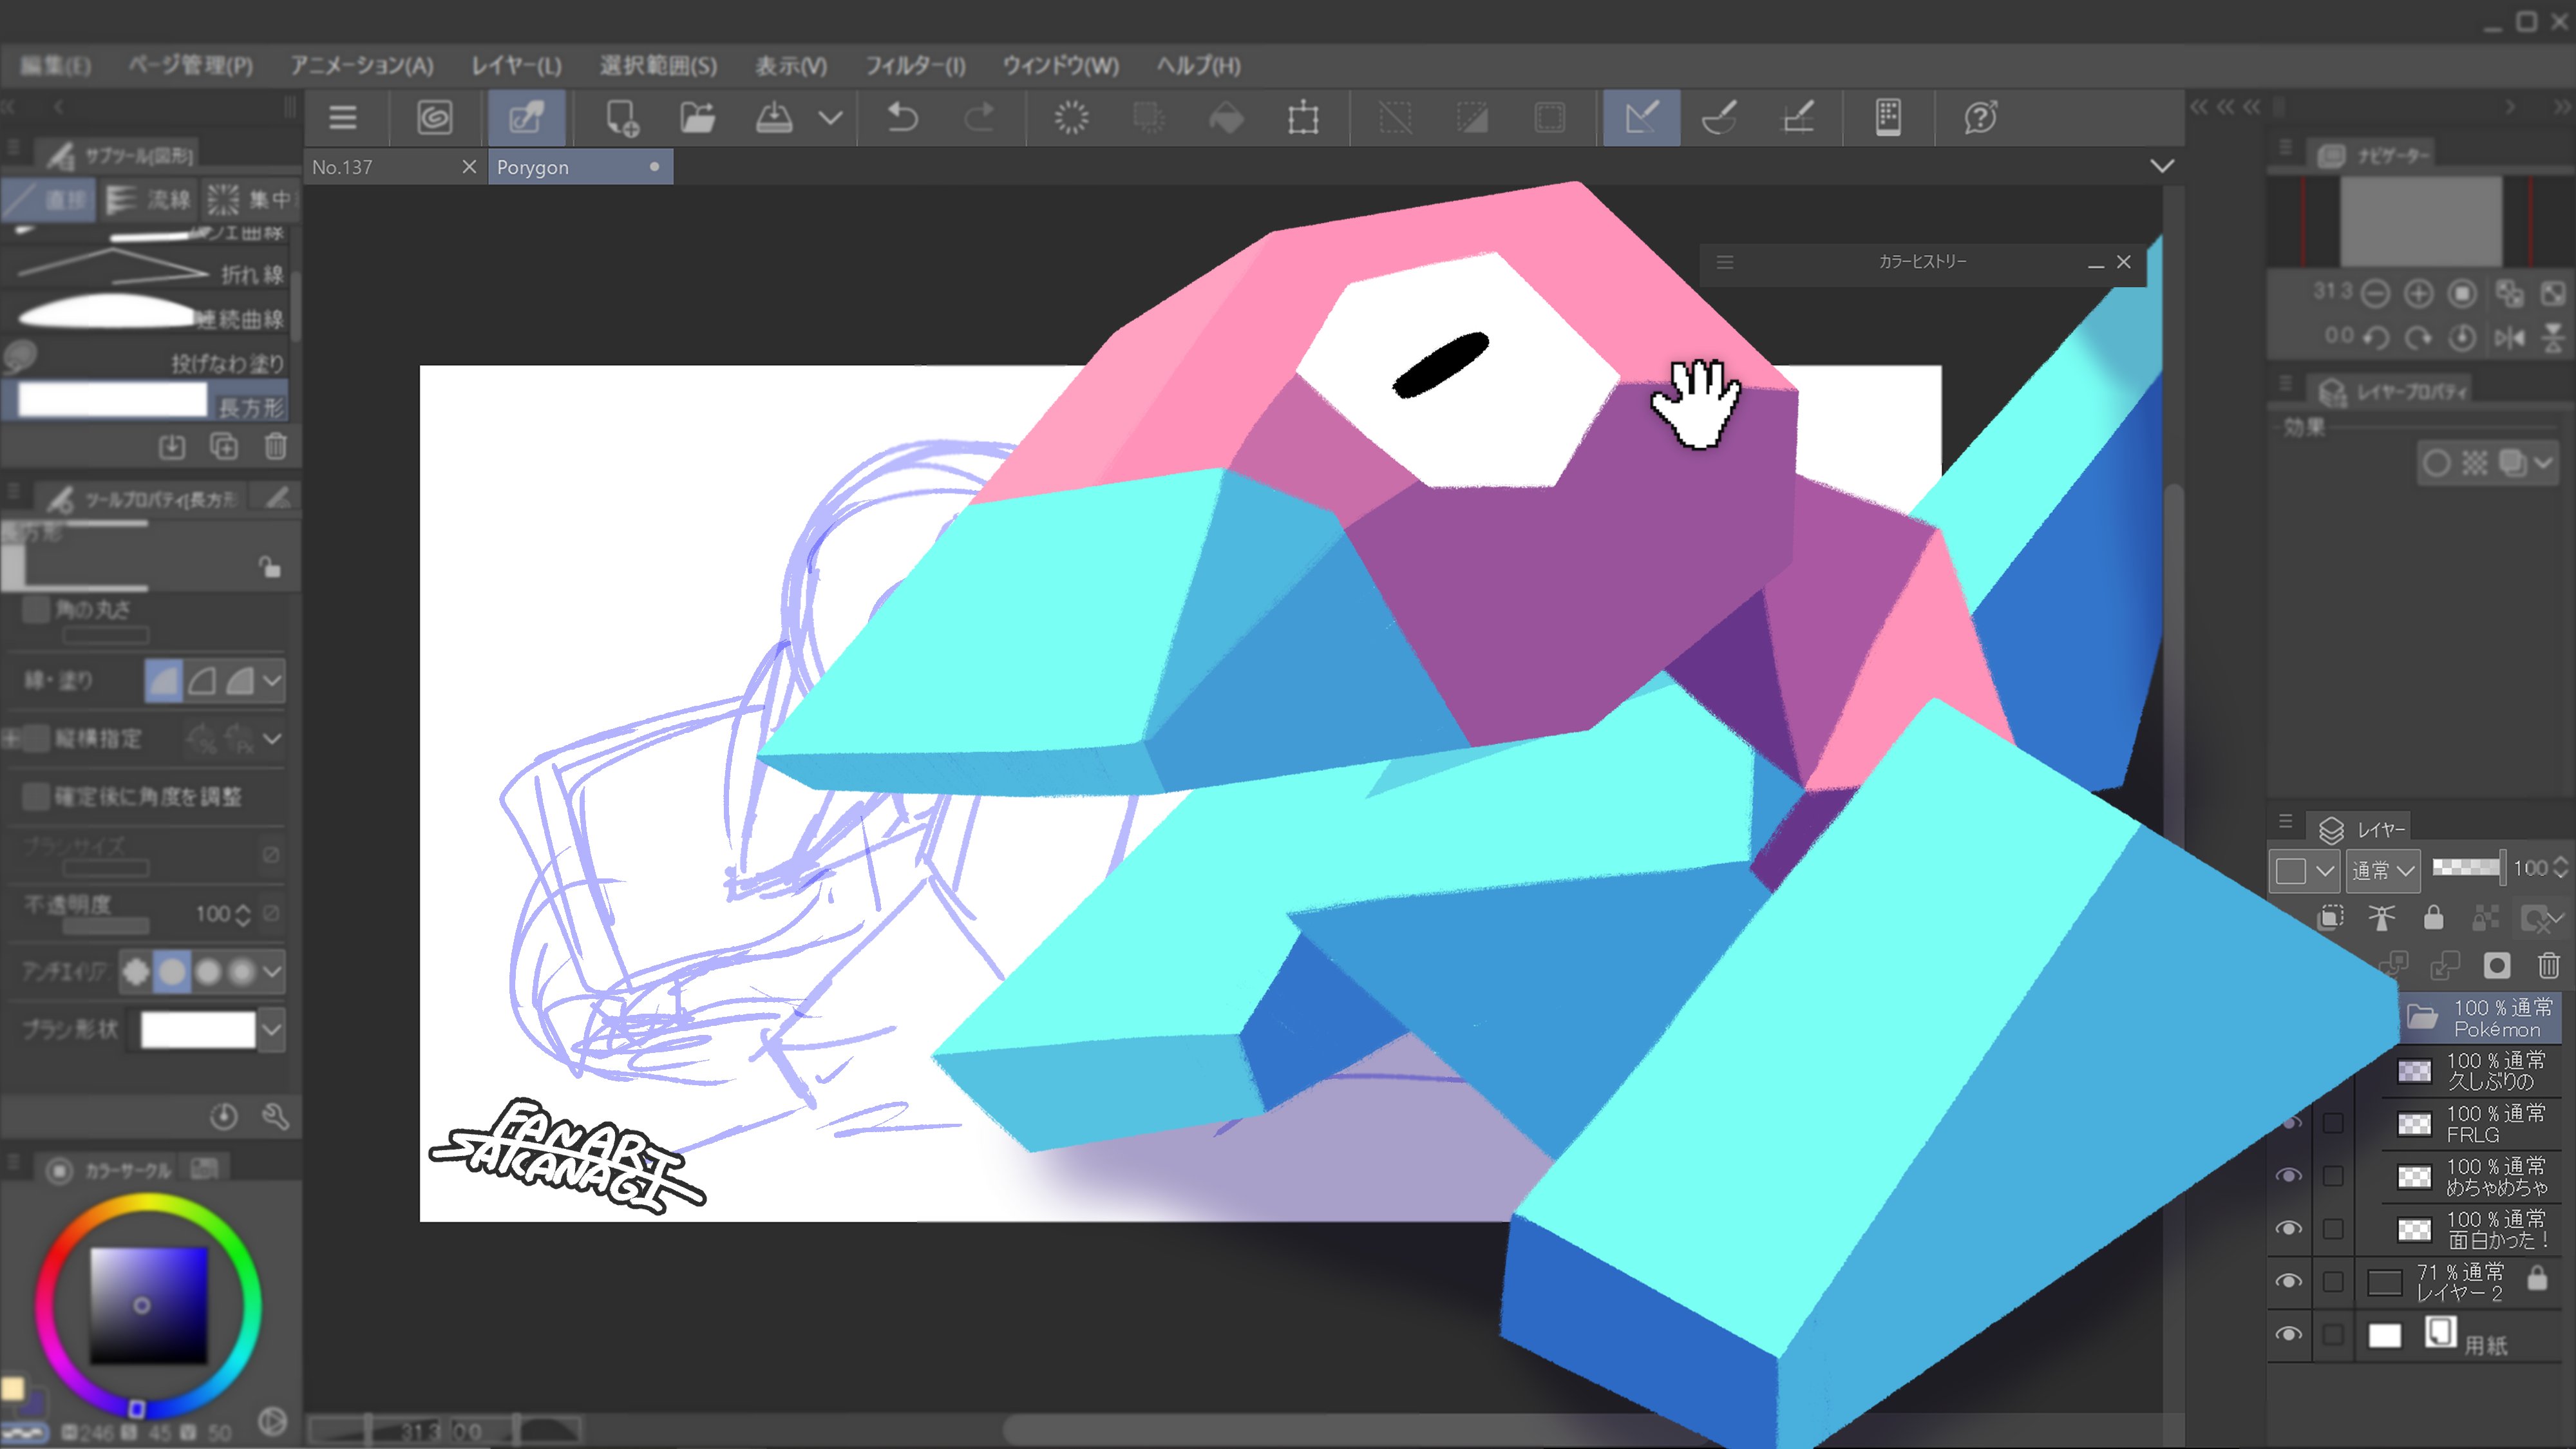Viewport: 2576px width, 1449px height.
Task: Delete sub tool with trash icon
Action: pyautogui.click(x=276, y=446)
